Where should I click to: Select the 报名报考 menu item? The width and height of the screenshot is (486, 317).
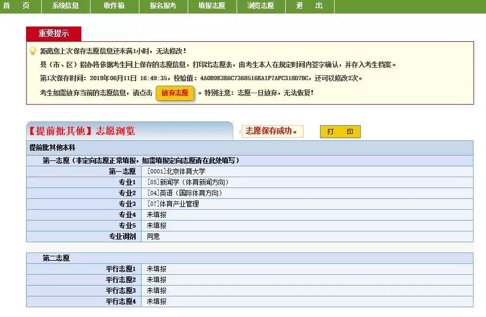pyautogui.click(x=163, y=6)
